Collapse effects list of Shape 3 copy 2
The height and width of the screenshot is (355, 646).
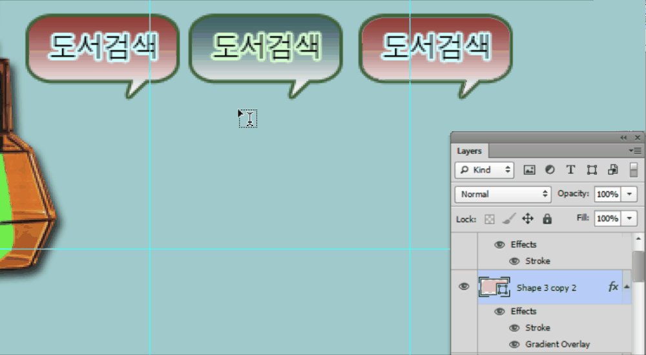pyautogui.click(x=627, y=286)
